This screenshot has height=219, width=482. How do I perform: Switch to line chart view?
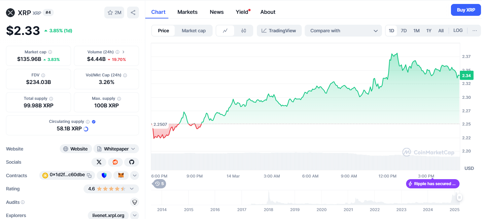click(225, 31)
